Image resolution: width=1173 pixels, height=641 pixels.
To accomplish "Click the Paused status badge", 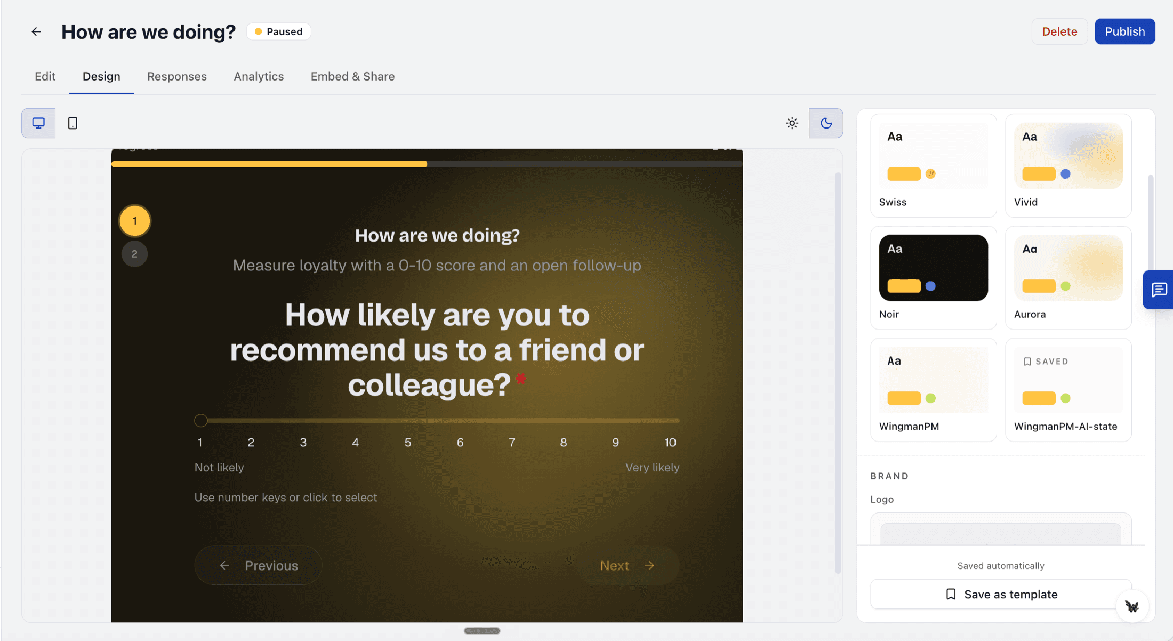I will [x=279, y=31].
